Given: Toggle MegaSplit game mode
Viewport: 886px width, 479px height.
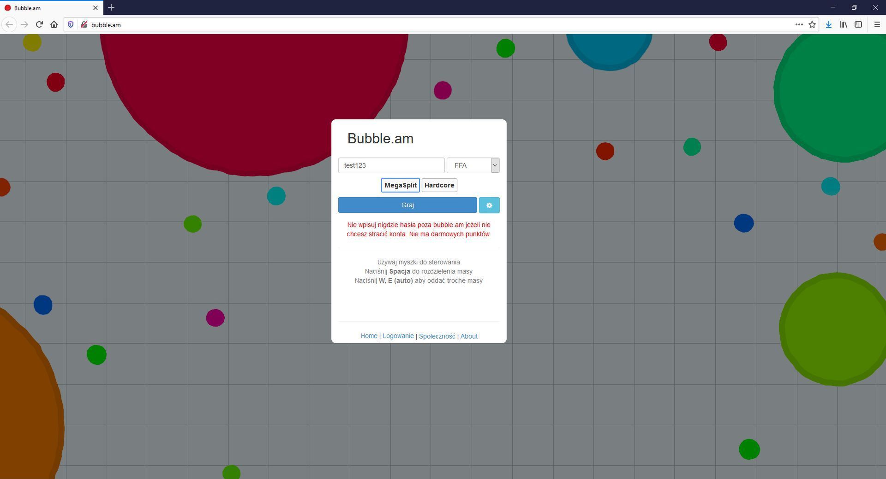Looking at the screenshot, I should [400, 185].
